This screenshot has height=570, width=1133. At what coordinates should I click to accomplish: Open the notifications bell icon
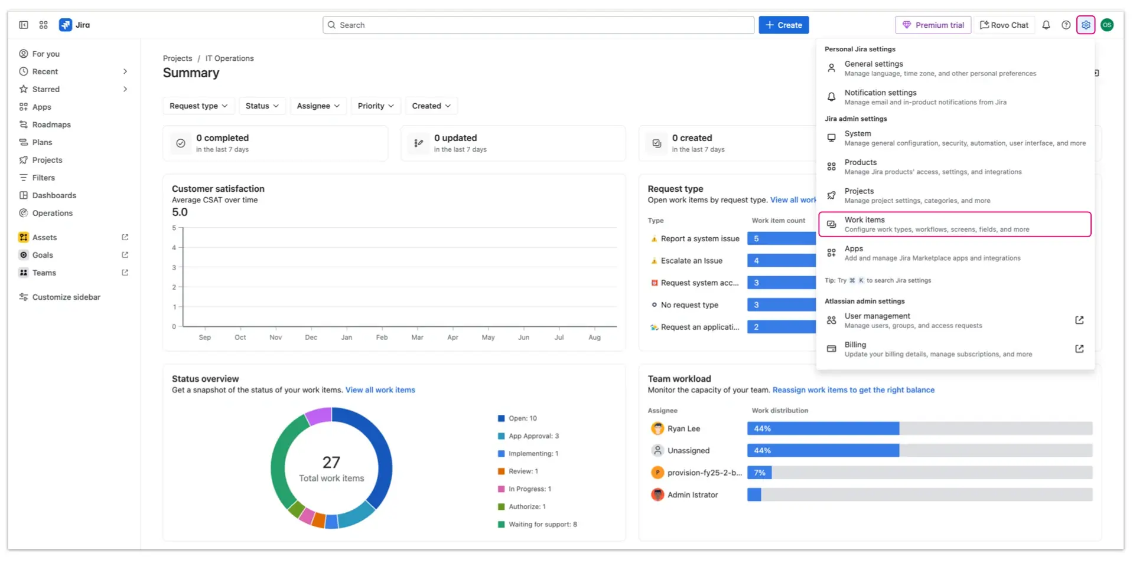click(1046, 25)
